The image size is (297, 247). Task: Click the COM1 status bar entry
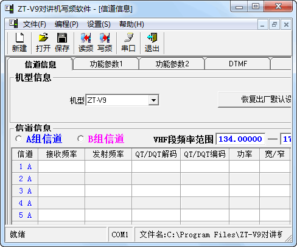121,235
